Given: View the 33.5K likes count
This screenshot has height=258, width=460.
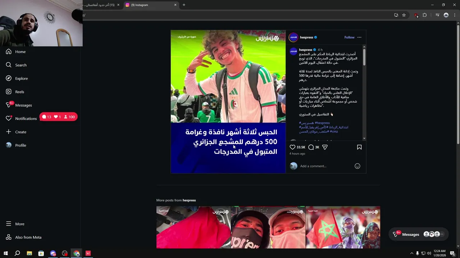Looking at the screenshot, I should (x=301, y=147).
